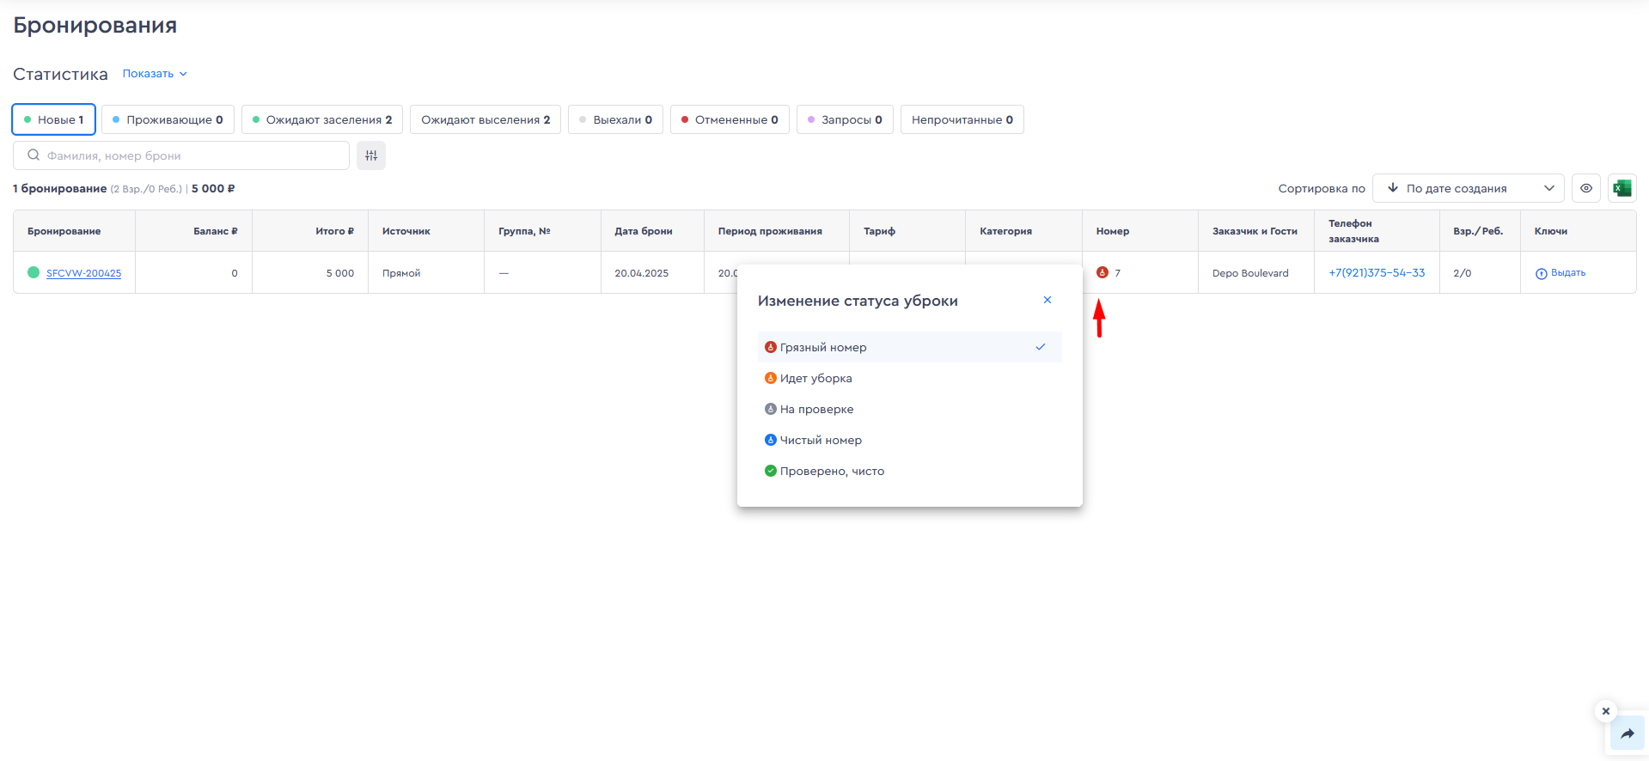Switch to the 'Проживающие' tab

coord(168,119)
